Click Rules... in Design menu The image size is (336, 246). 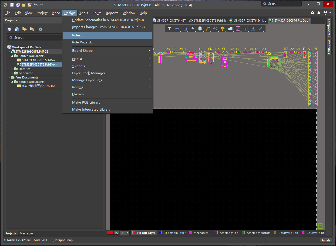point(107,35)
